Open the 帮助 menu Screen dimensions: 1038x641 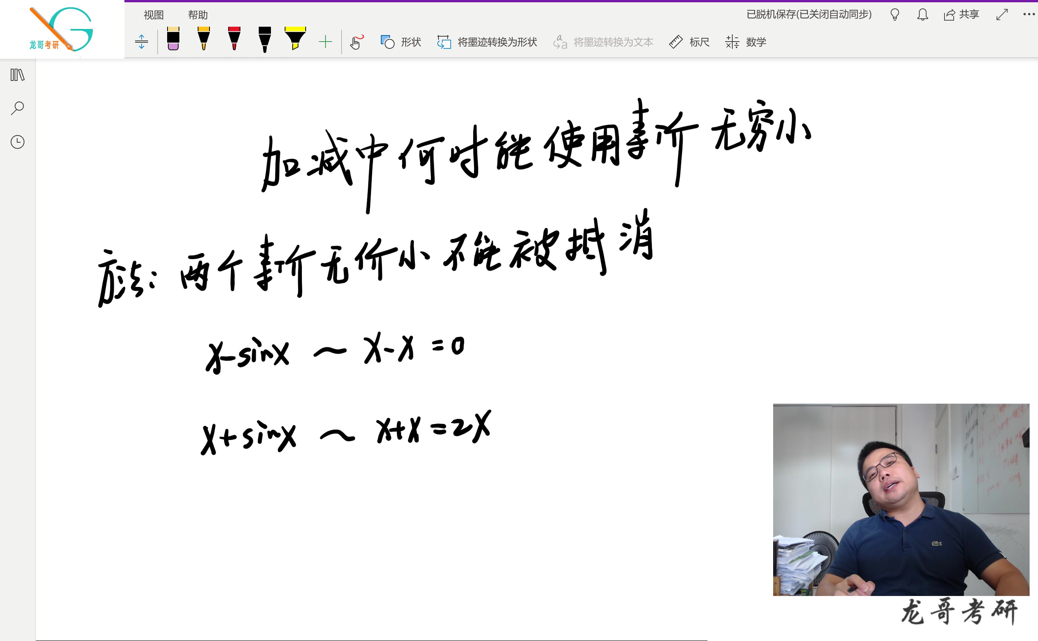coord(198,14)
